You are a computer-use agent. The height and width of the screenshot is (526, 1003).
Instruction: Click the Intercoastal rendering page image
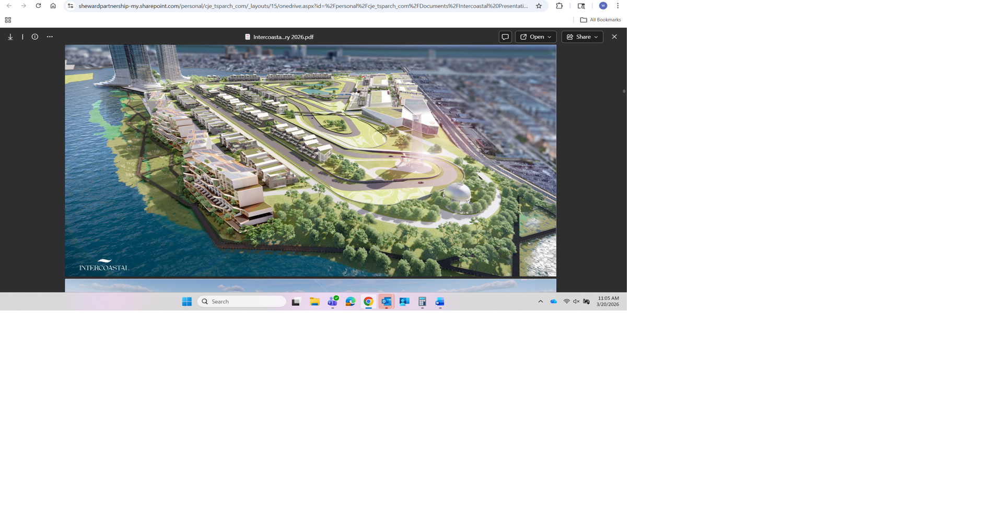point(310,161)
